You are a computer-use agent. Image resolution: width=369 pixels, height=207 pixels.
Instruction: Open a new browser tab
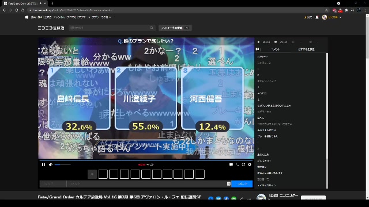coord(52,3)
